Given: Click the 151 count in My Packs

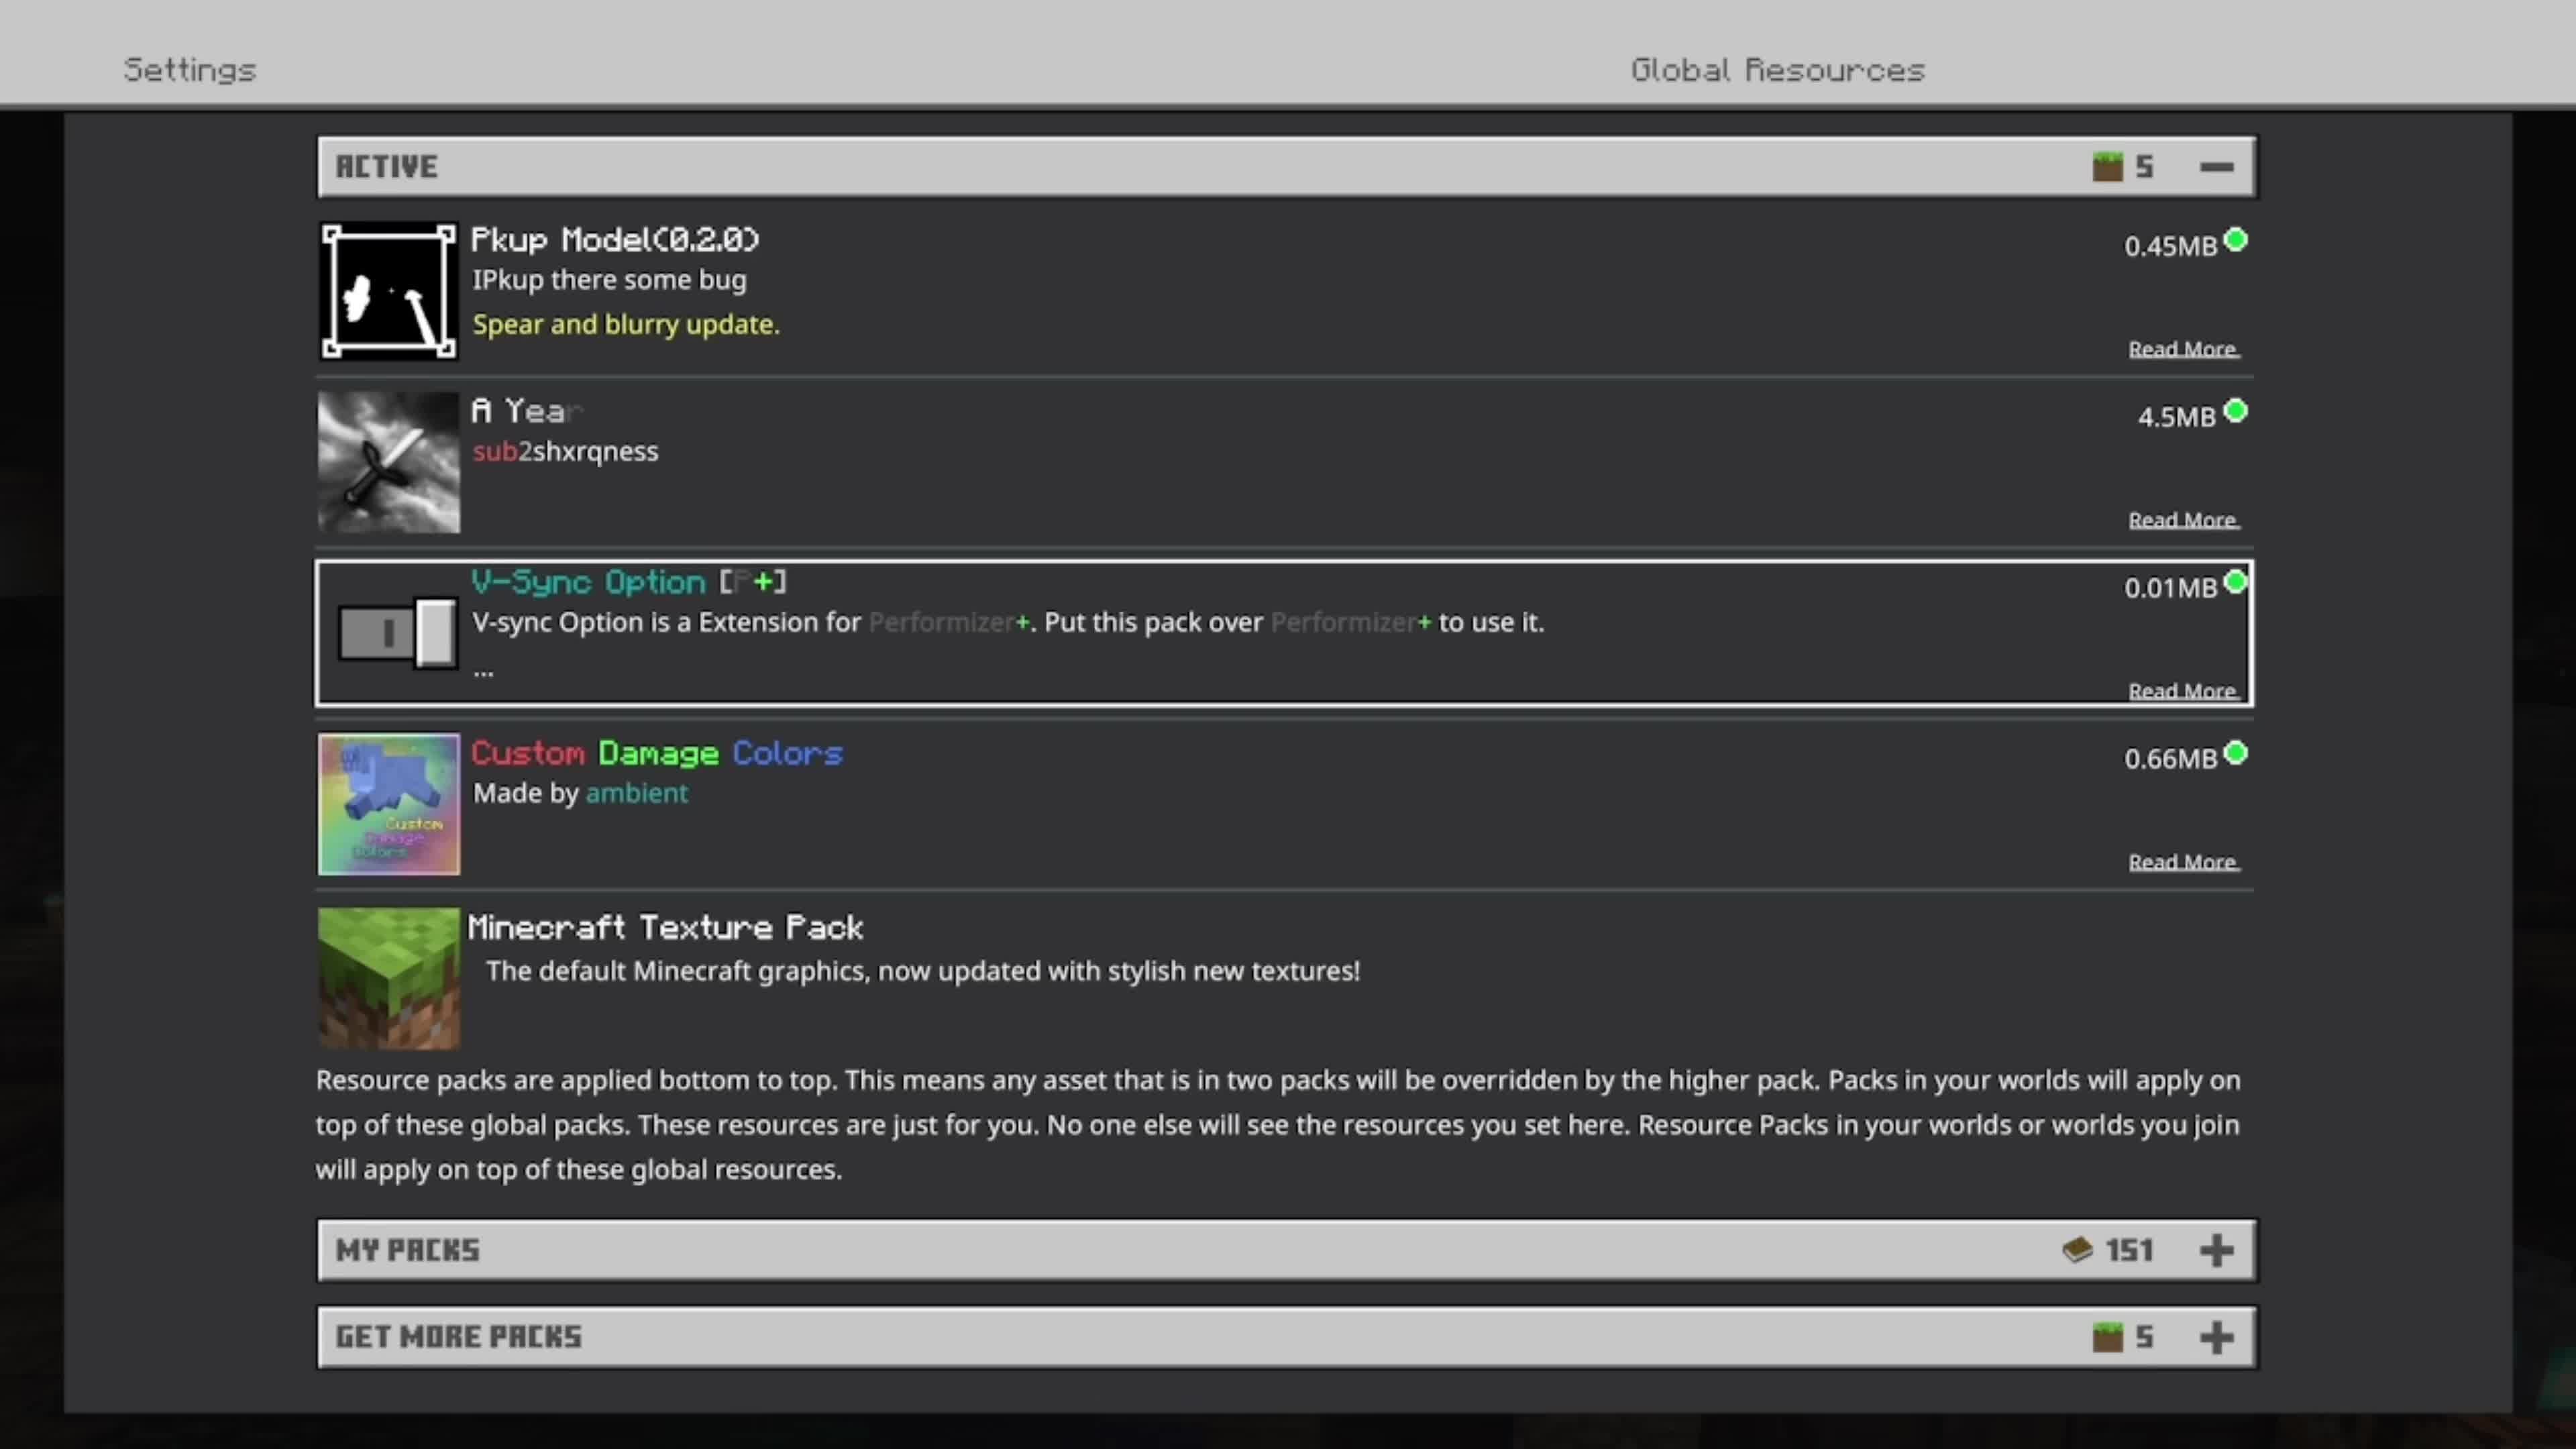Looking at the screenshot, I should (x=2129, y=1250).
